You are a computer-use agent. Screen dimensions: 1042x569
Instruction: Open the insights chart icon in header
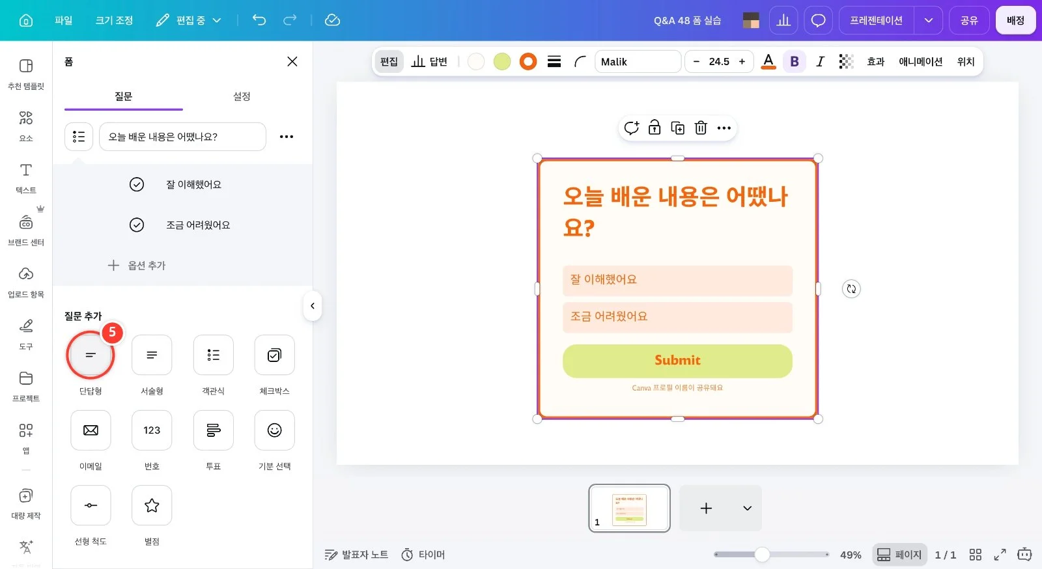783,20
